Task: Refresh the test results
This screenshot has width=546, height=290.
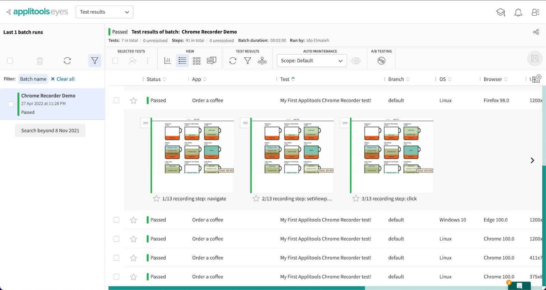Action: click(233, 61)
